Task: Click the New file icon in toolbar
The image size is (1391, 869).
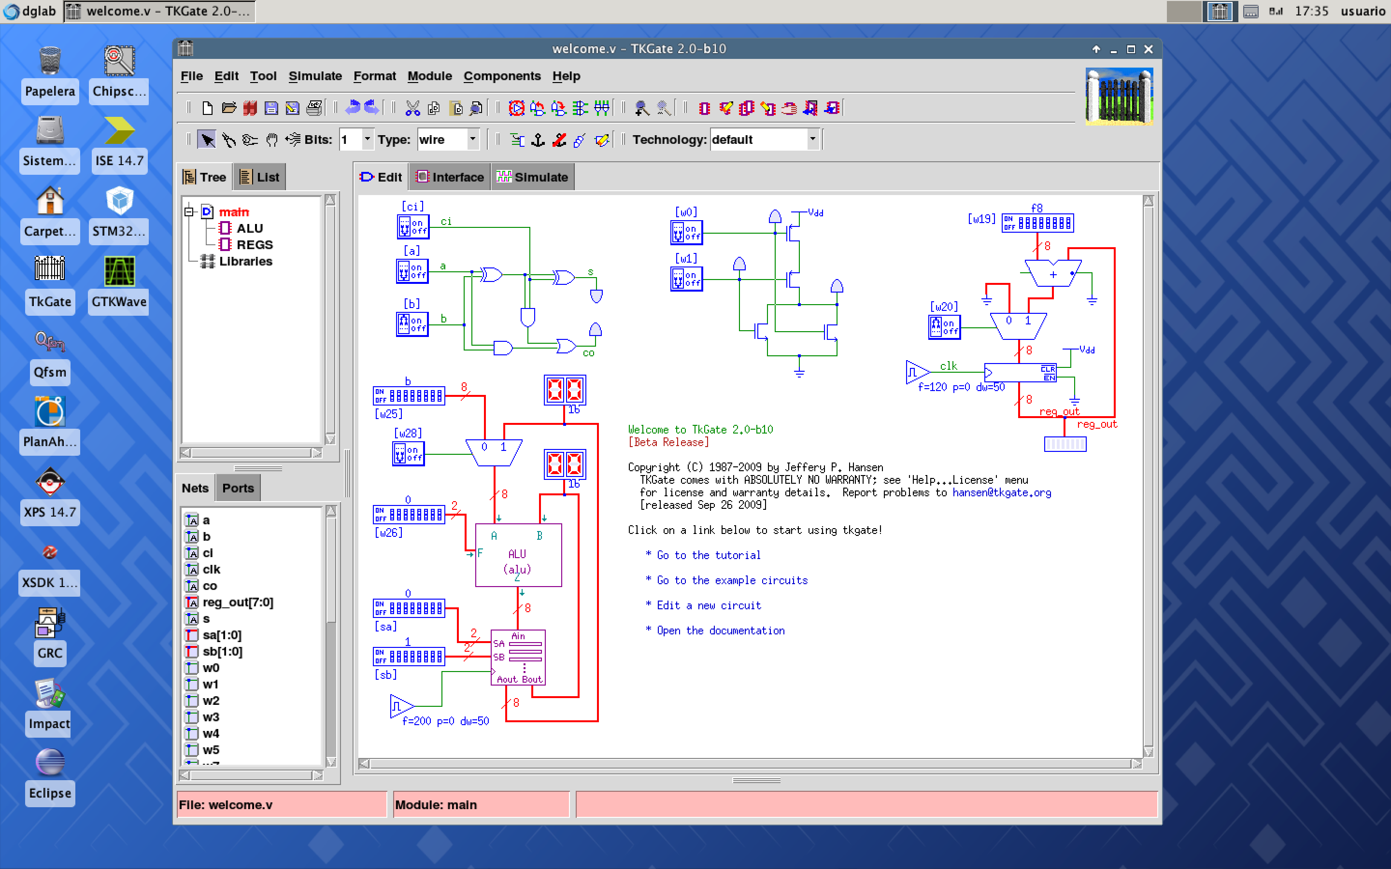Action: 208,108
